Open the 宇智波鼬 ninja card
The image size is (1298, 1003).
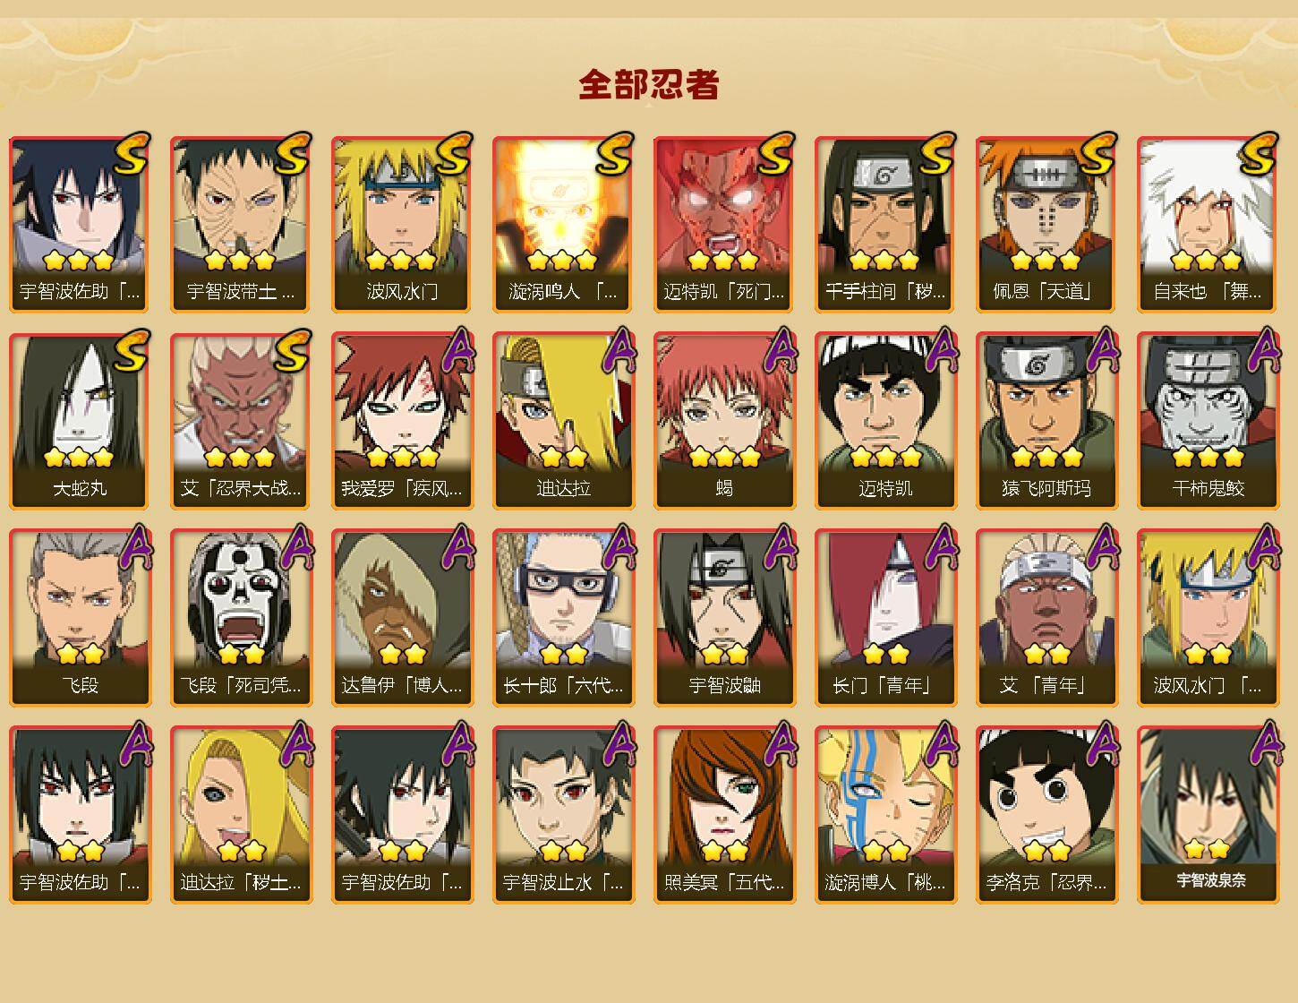[724, 618]
